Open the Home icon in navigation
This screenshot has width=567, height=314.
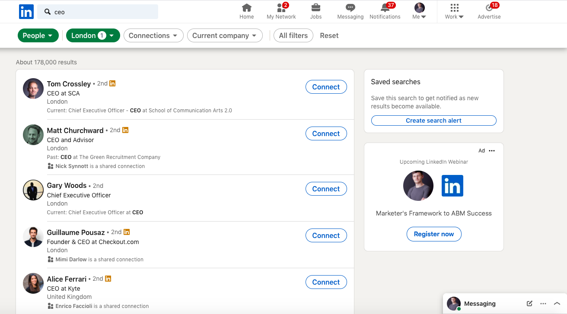coord(246,8)
